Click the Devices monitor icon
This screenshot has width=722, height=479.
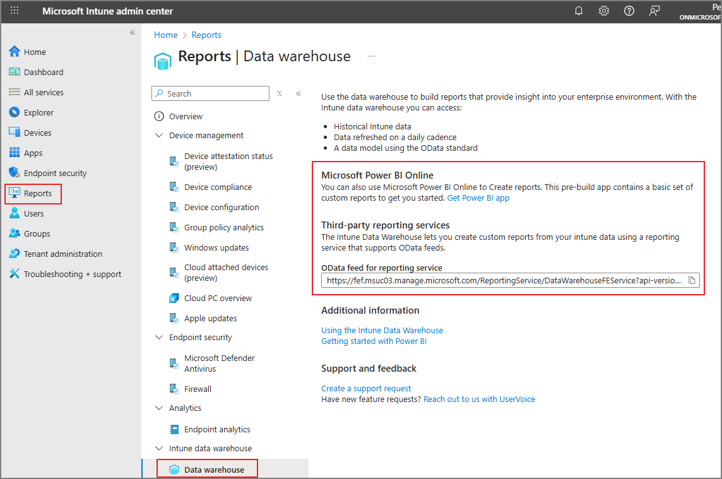pos(15,133)
